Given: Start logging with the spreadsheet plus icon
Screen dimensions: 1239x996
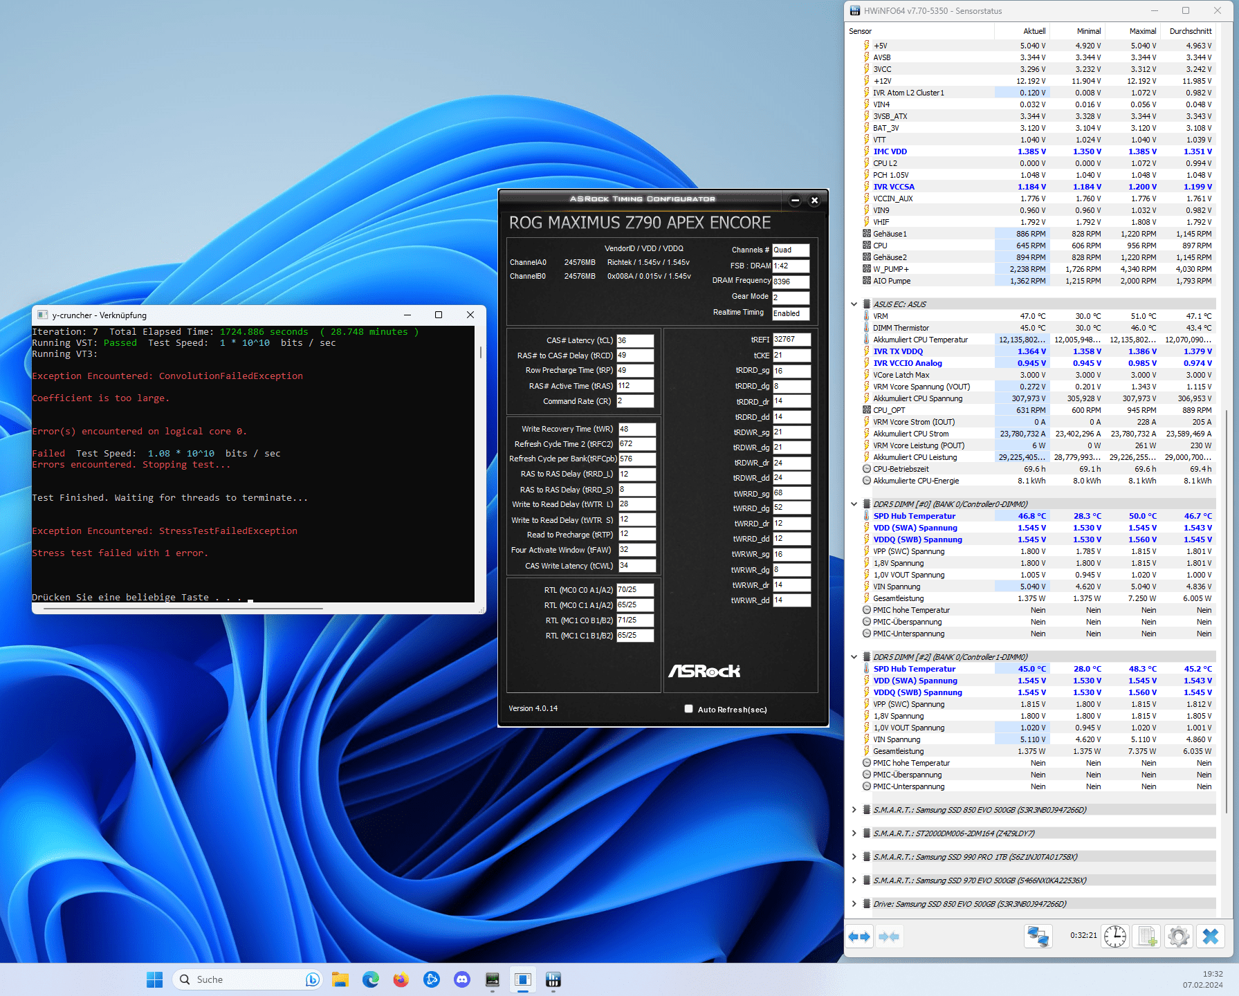Looking at the screenshot, I should (1146, 937).
